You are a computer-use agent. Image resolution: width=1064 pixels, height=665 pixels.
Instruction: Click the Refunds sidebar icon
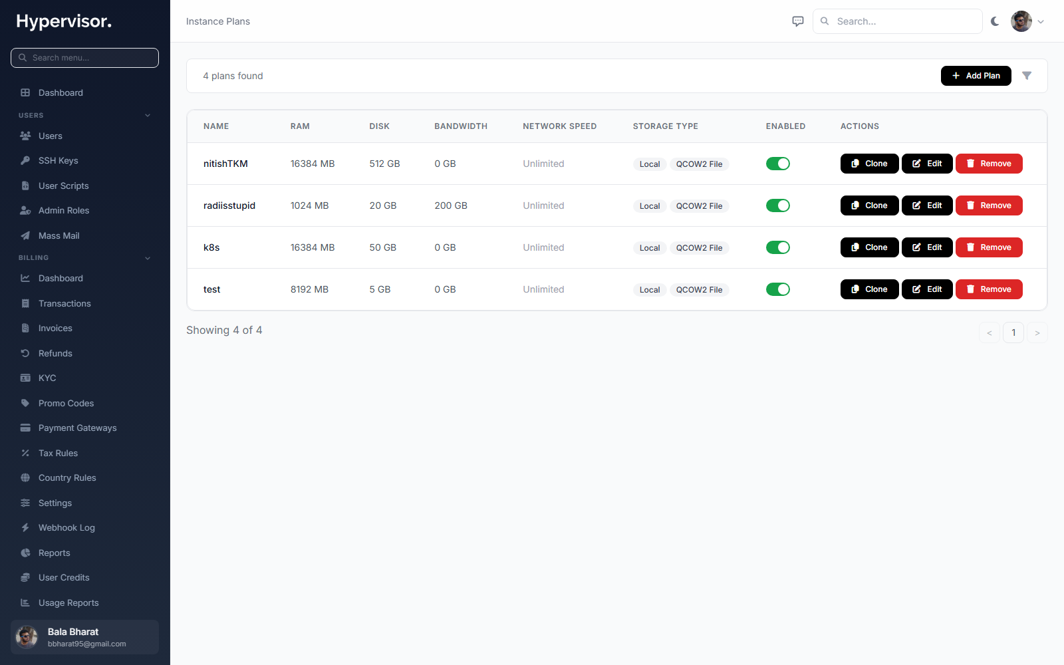[x=25, y=353]
